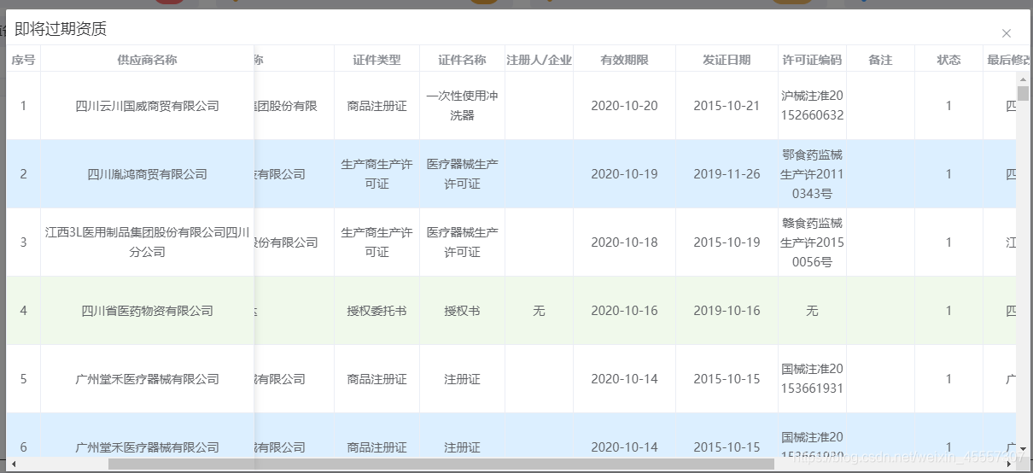Select 广州堂禾医疗器械有限公司 in row 6
1033x473 pixels.
[x=147, y=447]
